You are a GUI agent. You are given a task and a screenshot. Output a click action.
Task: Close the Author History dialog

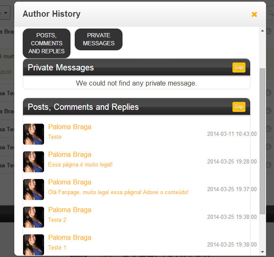click(254, 14)
